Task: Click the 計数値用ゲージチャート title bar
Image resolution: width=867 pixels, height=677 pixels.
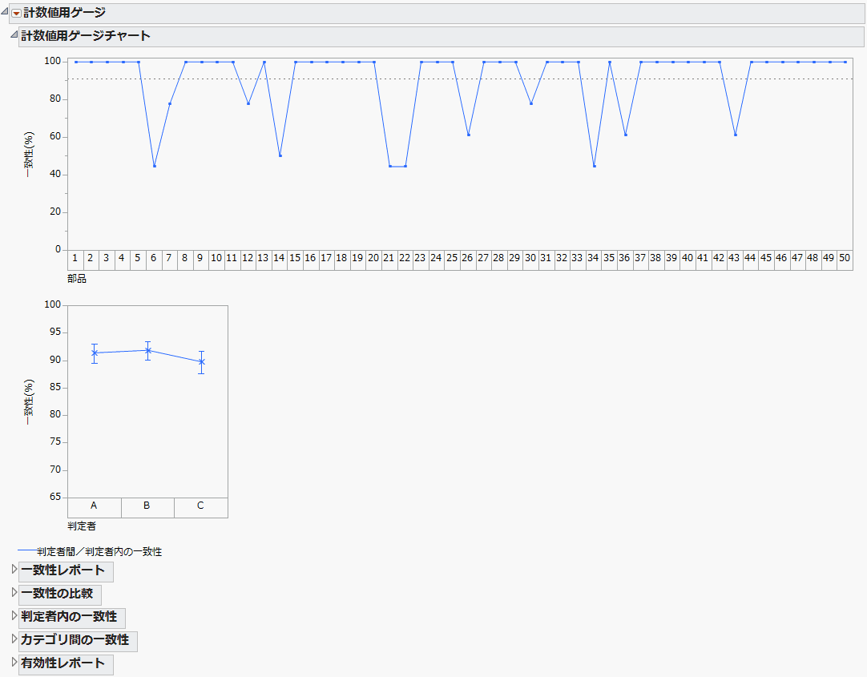Action: click(x=441, y=37)
